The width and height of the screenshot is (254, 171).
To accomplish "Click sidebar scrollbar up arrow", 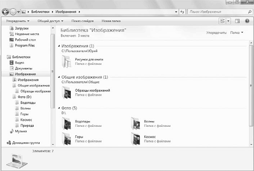I will tap(53, 28).
